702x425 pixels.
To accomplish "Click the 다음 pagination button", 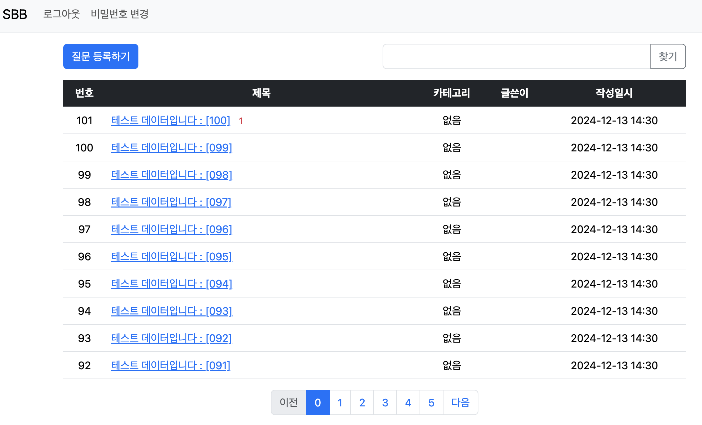I will pos(460,402).
